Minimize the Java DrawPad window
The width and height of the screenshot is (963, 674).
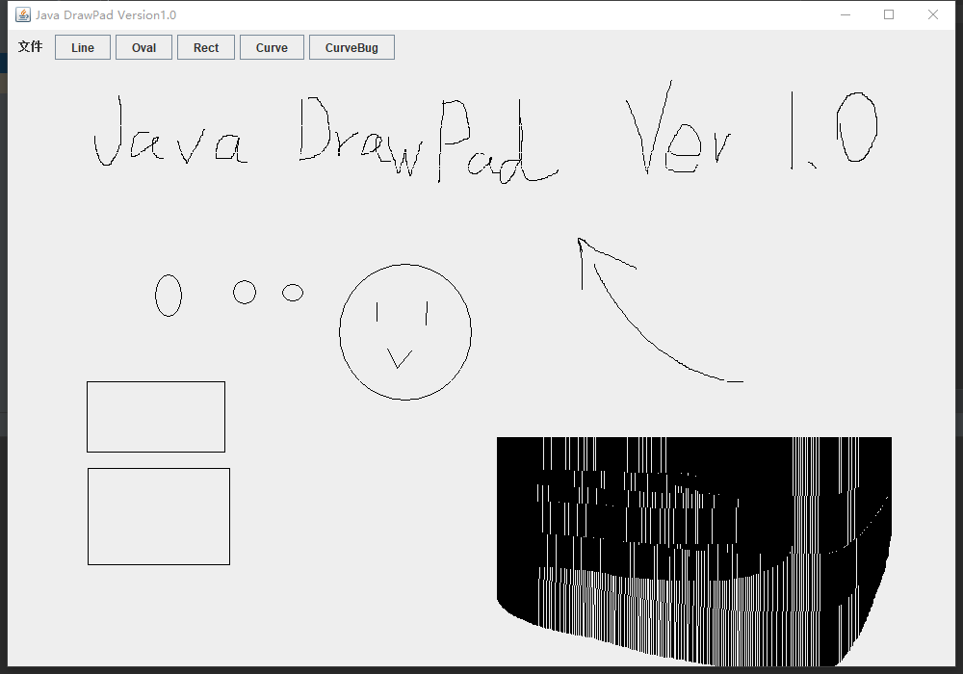[846, 14]
